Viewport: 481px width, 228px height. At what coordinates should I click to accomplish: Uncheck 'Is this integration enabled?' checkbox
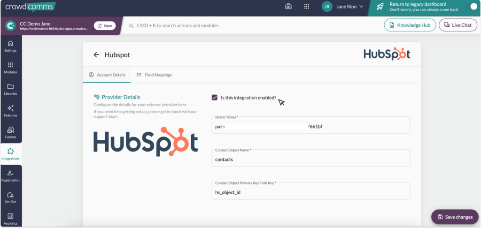215,98
